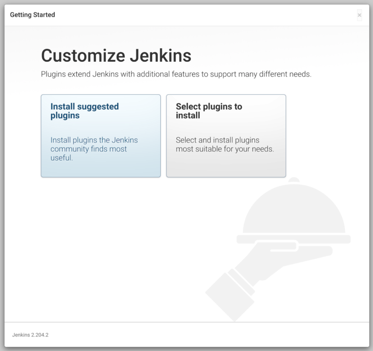This screenshot has height=351, width=373.
Task: Close the Getting Started dialog
Action: pyautogui.click(x=359, y=15)
